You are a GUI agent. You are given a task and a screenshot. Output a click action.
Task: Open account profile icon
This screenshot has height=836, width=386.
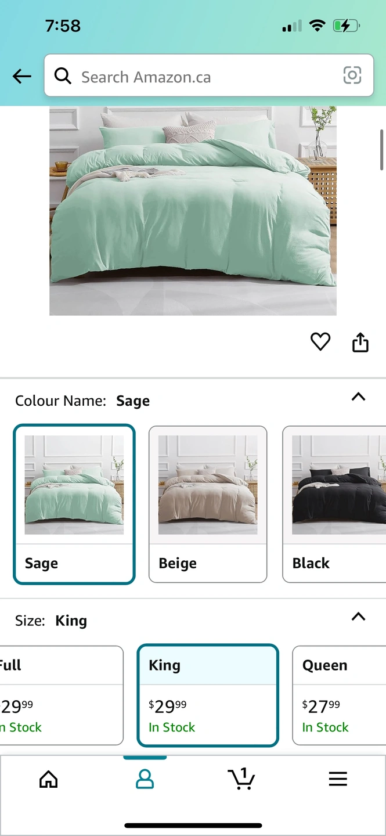click(145, 779)
